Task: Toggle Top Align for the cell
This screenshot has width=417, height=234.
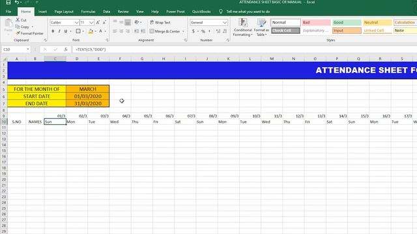Action: 115,22
